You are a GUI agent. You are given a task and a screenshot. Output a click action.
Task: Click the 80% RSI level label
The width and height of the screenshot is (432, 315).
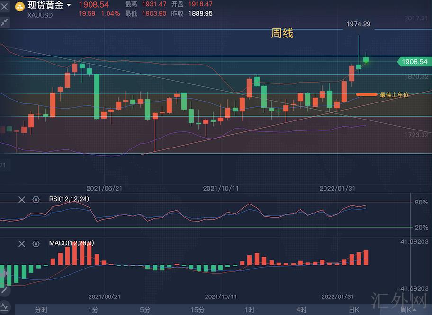422,202
